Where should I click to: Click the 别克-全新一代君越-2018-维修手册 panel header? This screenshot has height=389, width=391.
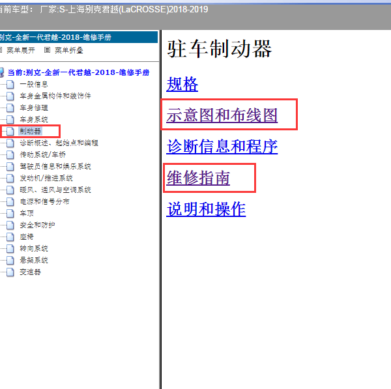click(79, 37)
